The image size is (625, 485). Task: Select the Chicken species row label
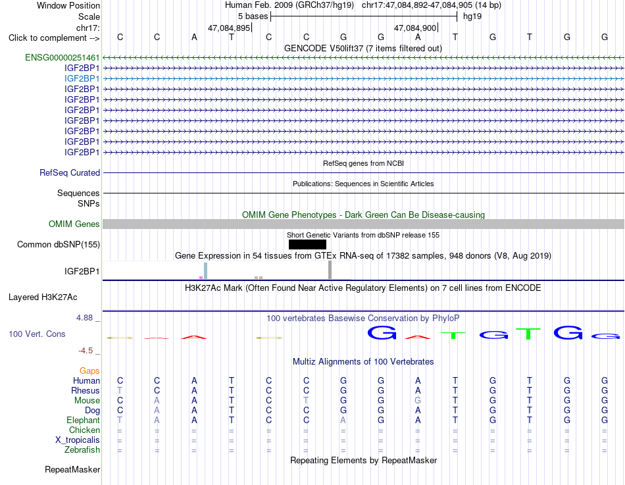[84, 430]
